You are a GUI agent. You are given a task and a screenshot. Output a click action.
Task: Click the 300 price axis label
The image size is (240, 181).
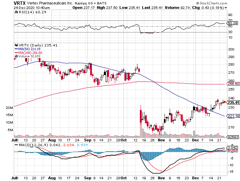click(231, 50)
